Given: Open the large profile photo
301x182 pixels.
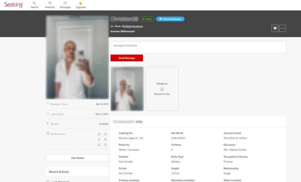Looking at the screenshot, I should (x=77, y=57).
